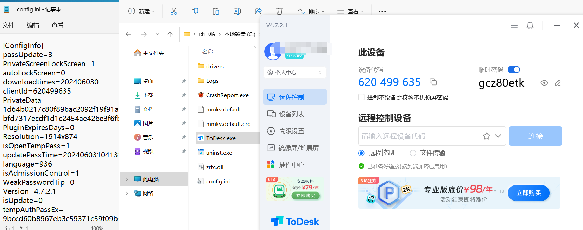Image resolution: width=583 pixels, height=230 pixels.
Task: Click the Paste icon in the Explorer toolbar
Action: 216,11
